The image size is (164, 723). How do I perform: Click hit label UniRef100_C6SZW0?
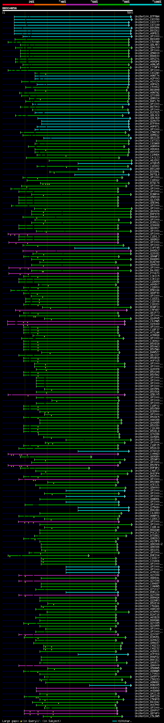[x=147, y=73]
